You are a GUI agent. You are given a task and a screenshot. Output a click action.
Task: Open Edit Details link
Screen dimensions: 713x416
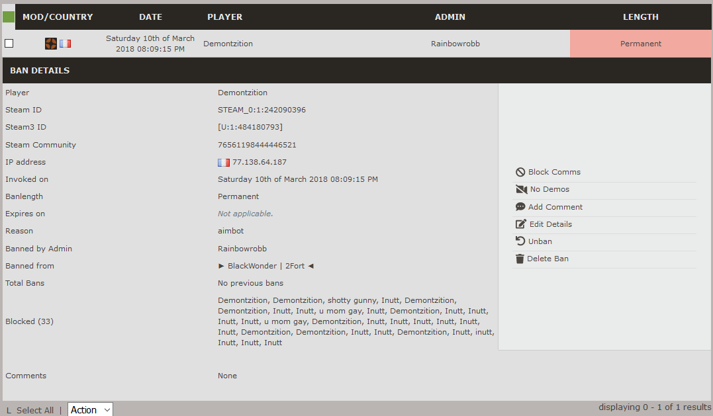(x=550, y=224)
